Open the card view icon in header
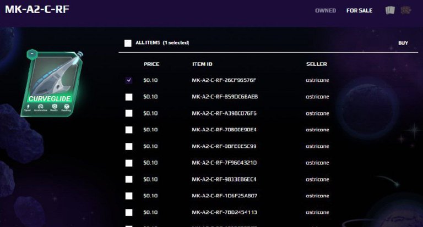Viewport: 423px width, 227px height. click(390, 10)
